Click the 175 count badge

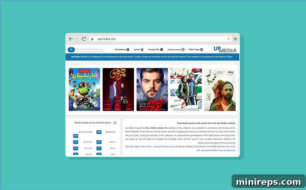(x=76, y=136)
